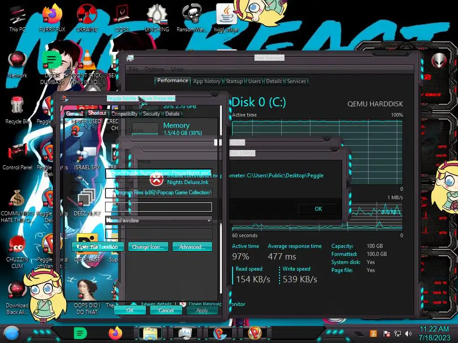Viewport: 458px width, 343px height.
Task: Click the Fewer details link
Action: click(x=156, y=304)
